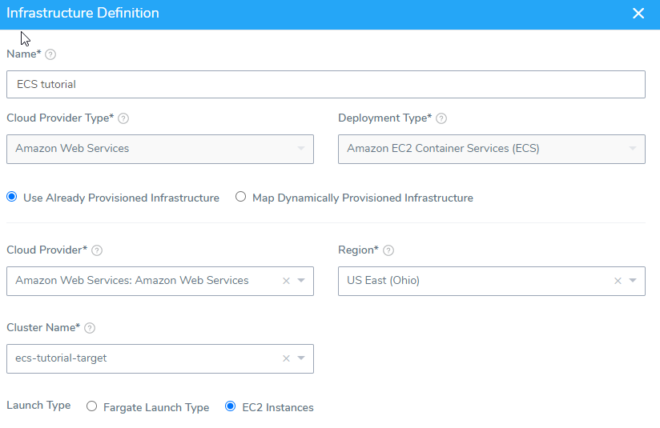Open the Cloud Provider Type dropdown
This screenshot has width=660, height=428.
point(160,150)
